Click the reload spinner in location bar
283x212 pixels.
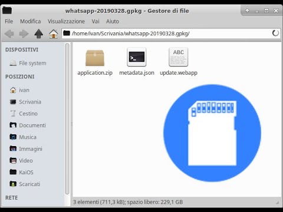click(275, 33)
